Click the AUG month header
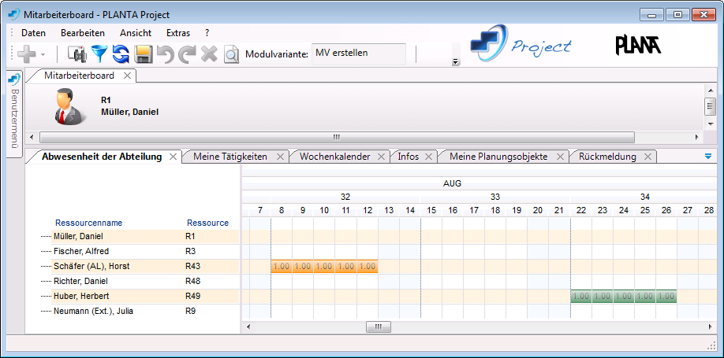The width and height of the screenshot is (724, 358). click(x=453, y=184)
